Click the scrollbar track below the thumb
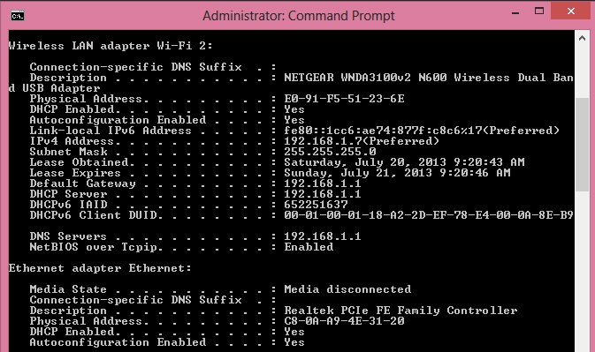Viewport: 595px width, 352px height. (x=582, y=271)
